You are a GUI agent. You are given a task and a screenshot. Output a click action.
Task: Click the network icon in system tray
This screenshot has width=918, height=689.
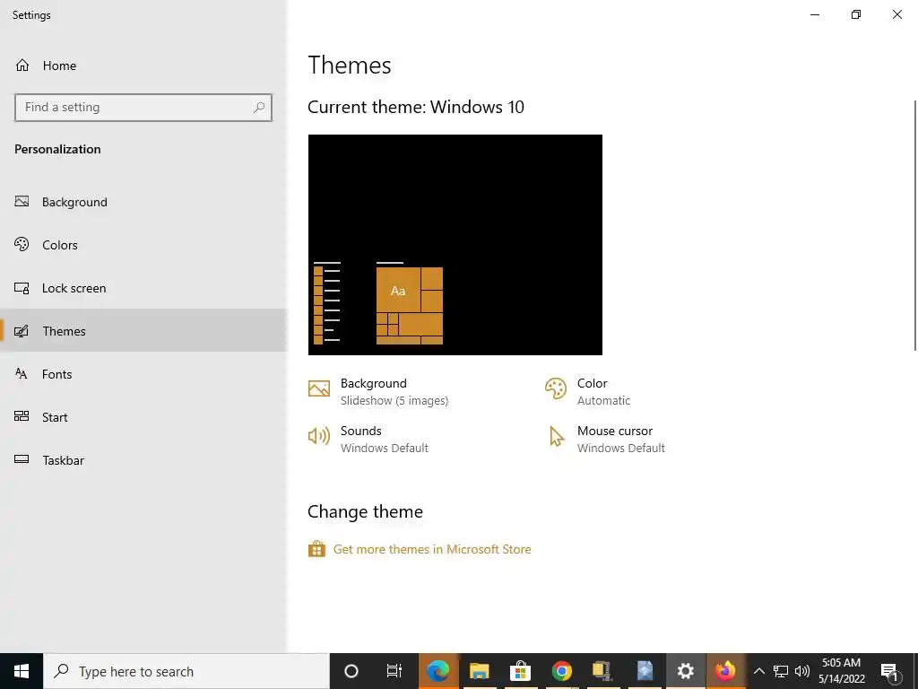point(781,671)
